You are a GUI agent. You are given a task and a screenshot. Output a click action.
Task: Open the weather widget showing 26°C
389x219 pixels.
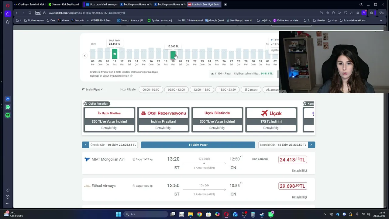(13, 214)
